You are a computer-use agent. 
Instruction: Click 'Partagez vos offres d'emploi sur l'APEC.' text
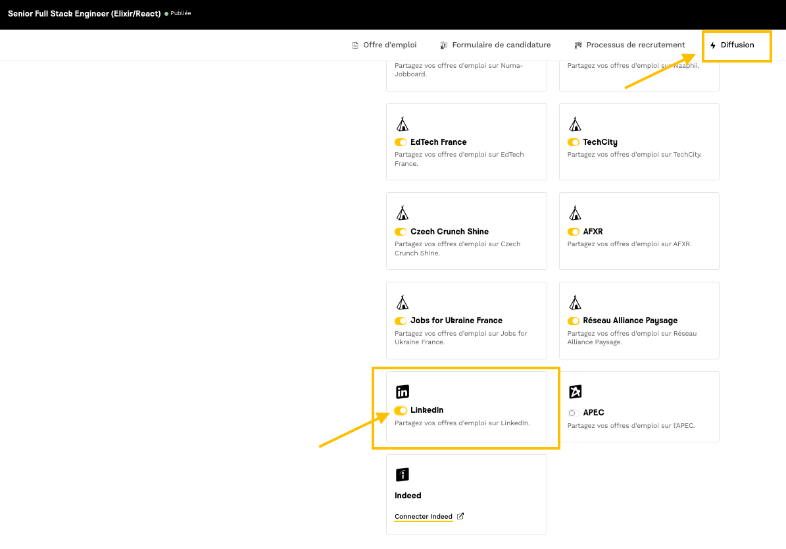pyautogui.click(x=631, y=426)
